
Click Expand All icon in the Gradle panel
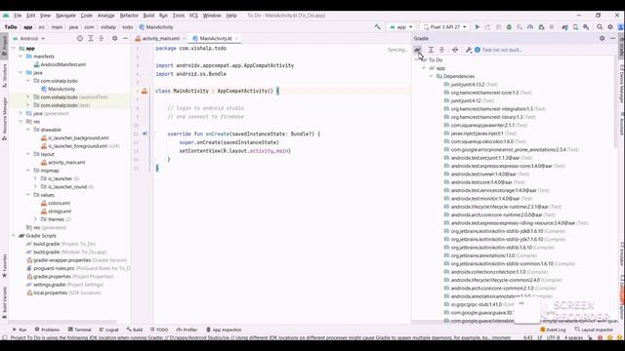[431, 50]
